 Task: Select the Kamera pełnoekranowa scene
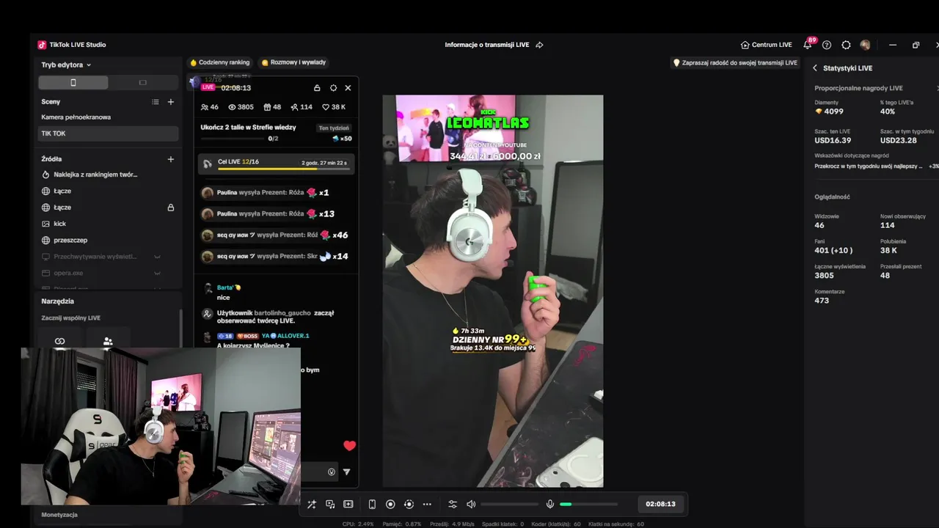coord(108,117)
